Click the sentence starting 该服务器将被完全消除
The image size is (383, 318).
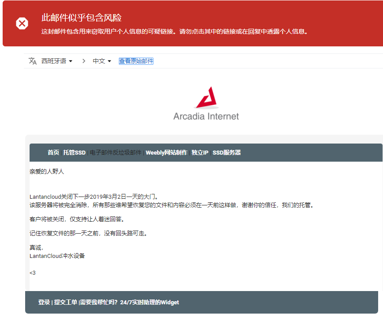click(x=172, y=205)
